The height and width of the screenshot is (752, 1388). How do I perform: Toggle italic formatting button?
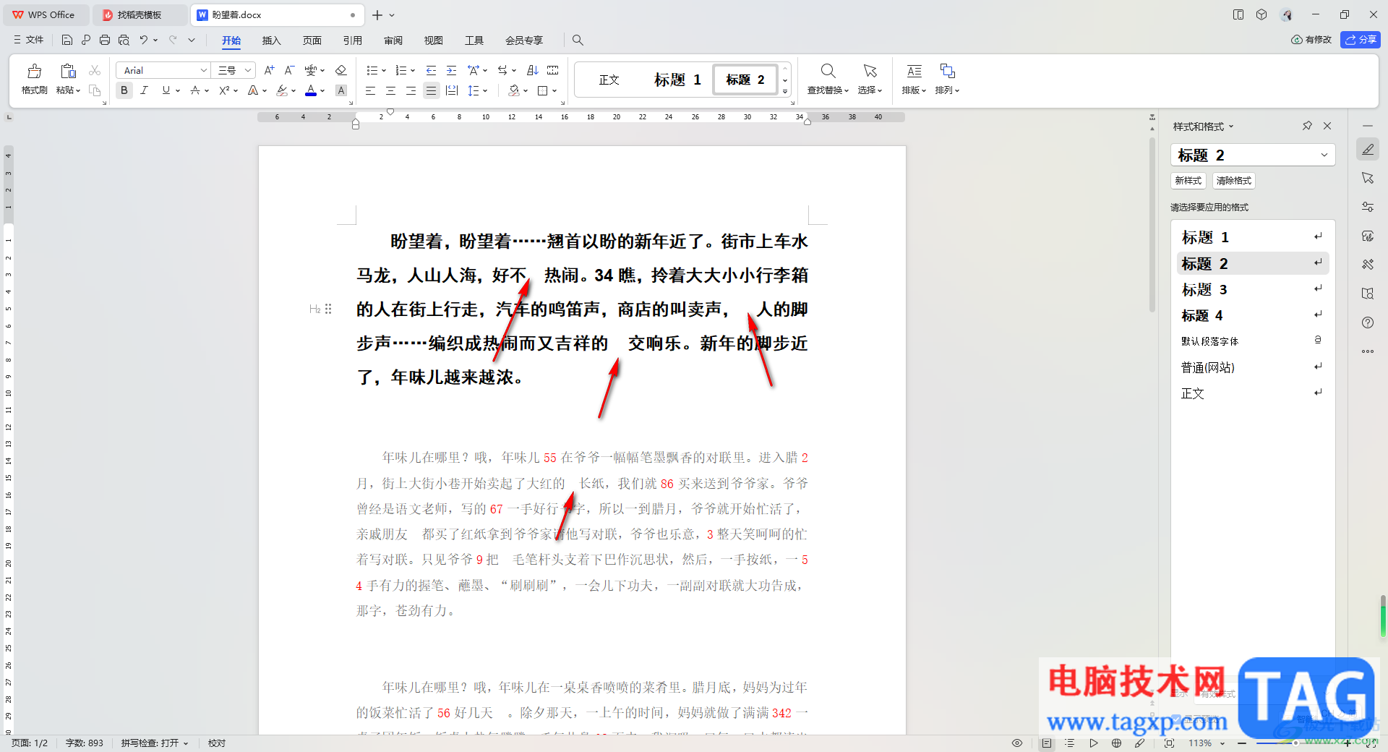tap(144, 90)
